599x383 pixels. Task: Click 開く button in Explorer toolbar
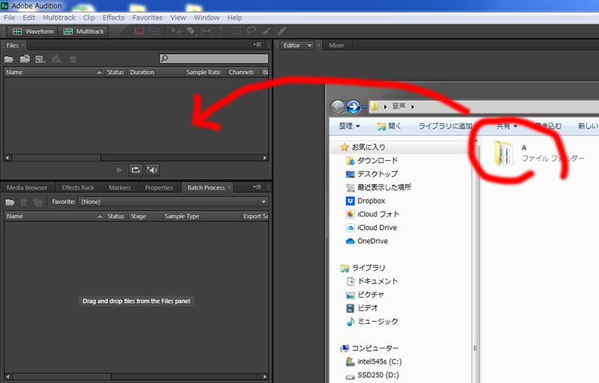pos(389,126)
